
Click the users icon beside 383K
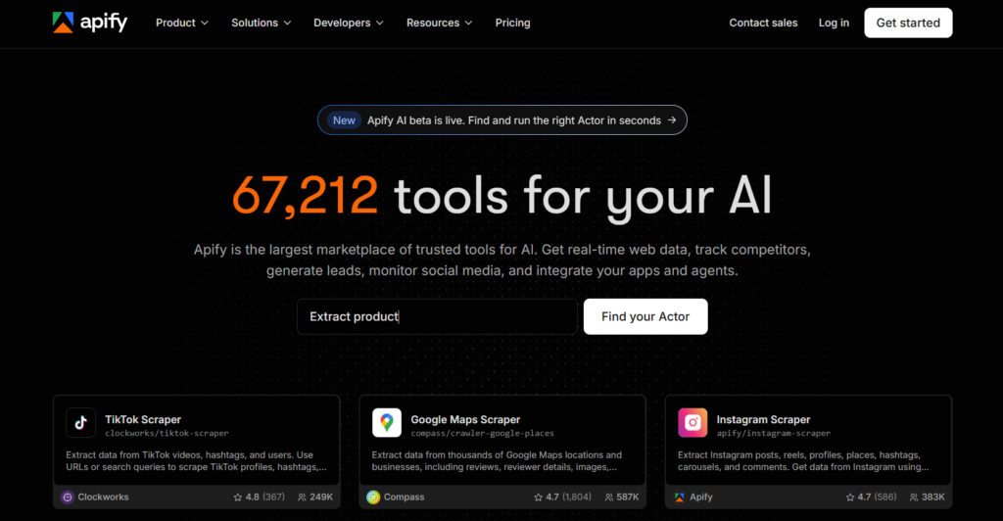pyautogui.click(x=914, y=497)
